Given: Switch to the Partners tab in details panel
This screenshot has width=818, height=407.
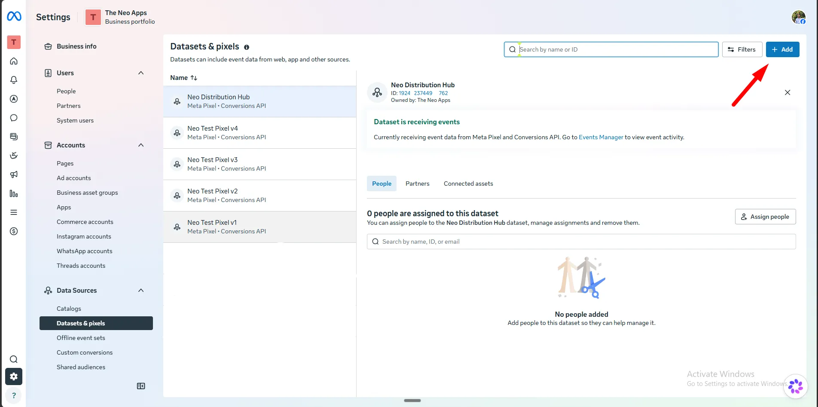Looking at the screenshot, I should tap(417, 184).
